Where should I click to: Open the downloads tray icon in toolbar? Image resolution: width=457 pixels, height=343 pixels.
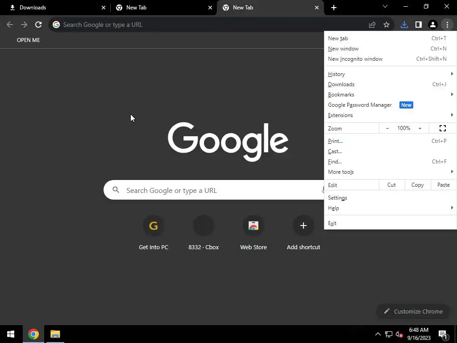[x=404, y=25]
